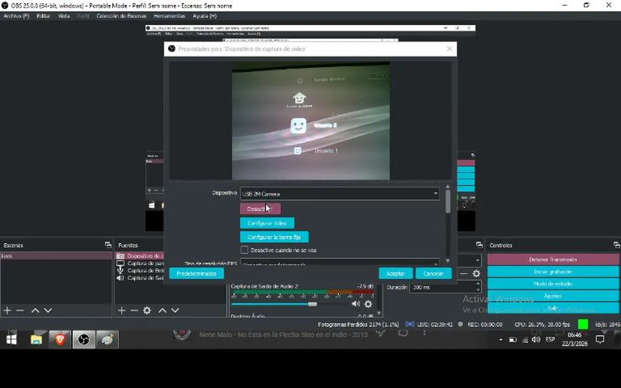Toggle 'Desactive cuando no se vea' checkbox
The height and width of the screenshot is (388, 621).
pos(244,250)
